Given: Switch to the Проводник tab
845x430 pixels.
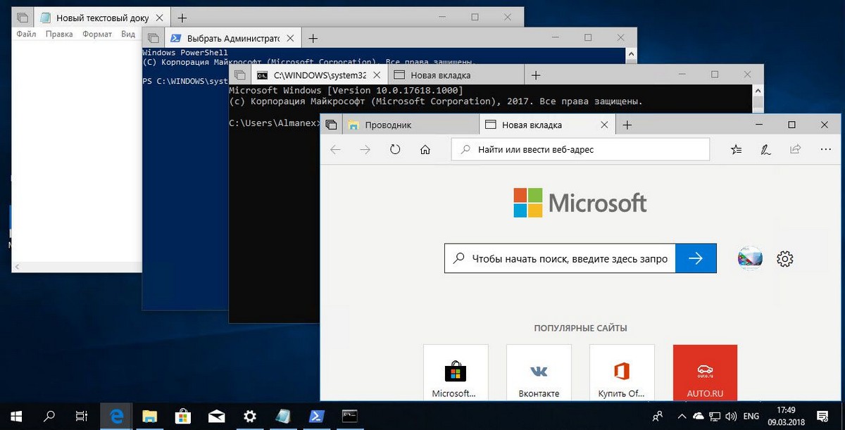Looking at the screenshot, I should [x=411, y=125].
